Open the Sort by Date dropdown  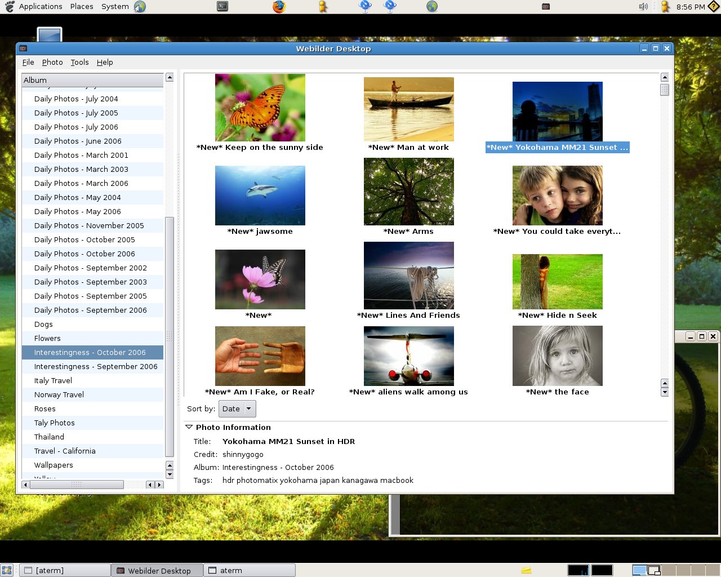pyautogui.click(x=237, y=409)
